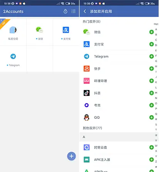This screenshot has width=159, height=172.
Task: Tap battery indicator in left status bar
Action: [68, 3]
